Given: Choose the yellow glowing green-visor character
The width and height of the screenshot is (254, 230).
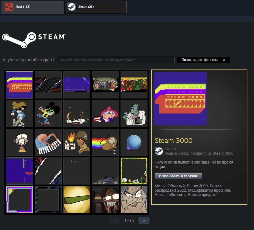Looking at the screenshot, I should click(x=77, y=200).
